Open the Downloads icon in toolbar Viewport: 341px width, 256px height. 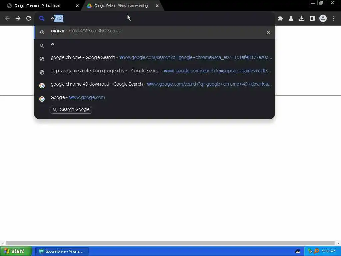pyautogui.click(x=302, y=19)
